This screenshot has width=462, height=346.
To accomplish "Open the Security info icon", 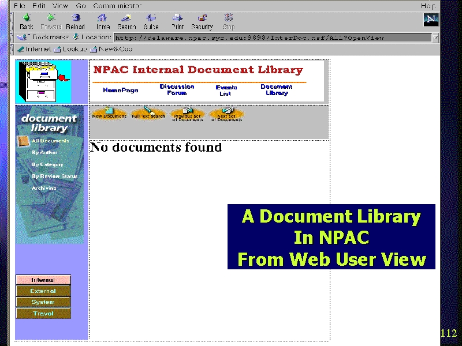I will [x=202, y=18].
